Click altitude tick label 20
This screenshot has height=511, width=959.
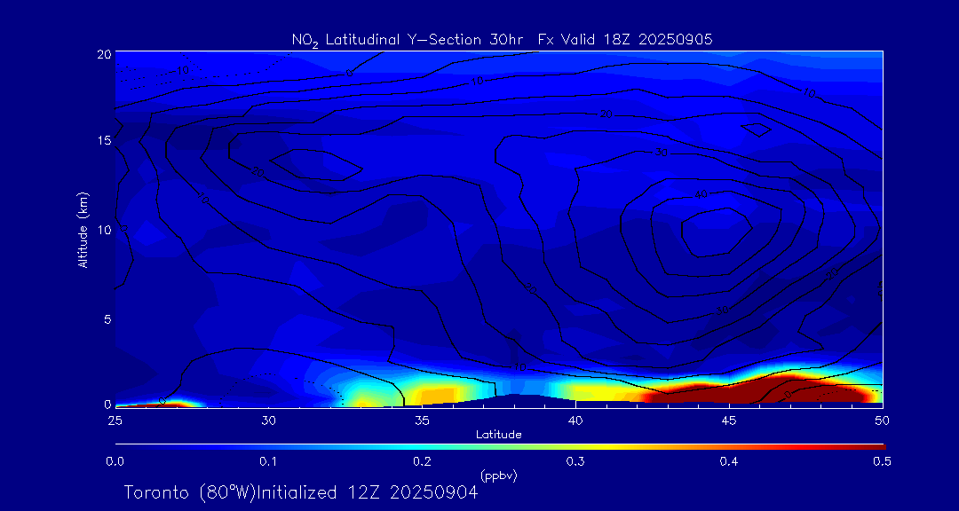click(x=102, y=53)
